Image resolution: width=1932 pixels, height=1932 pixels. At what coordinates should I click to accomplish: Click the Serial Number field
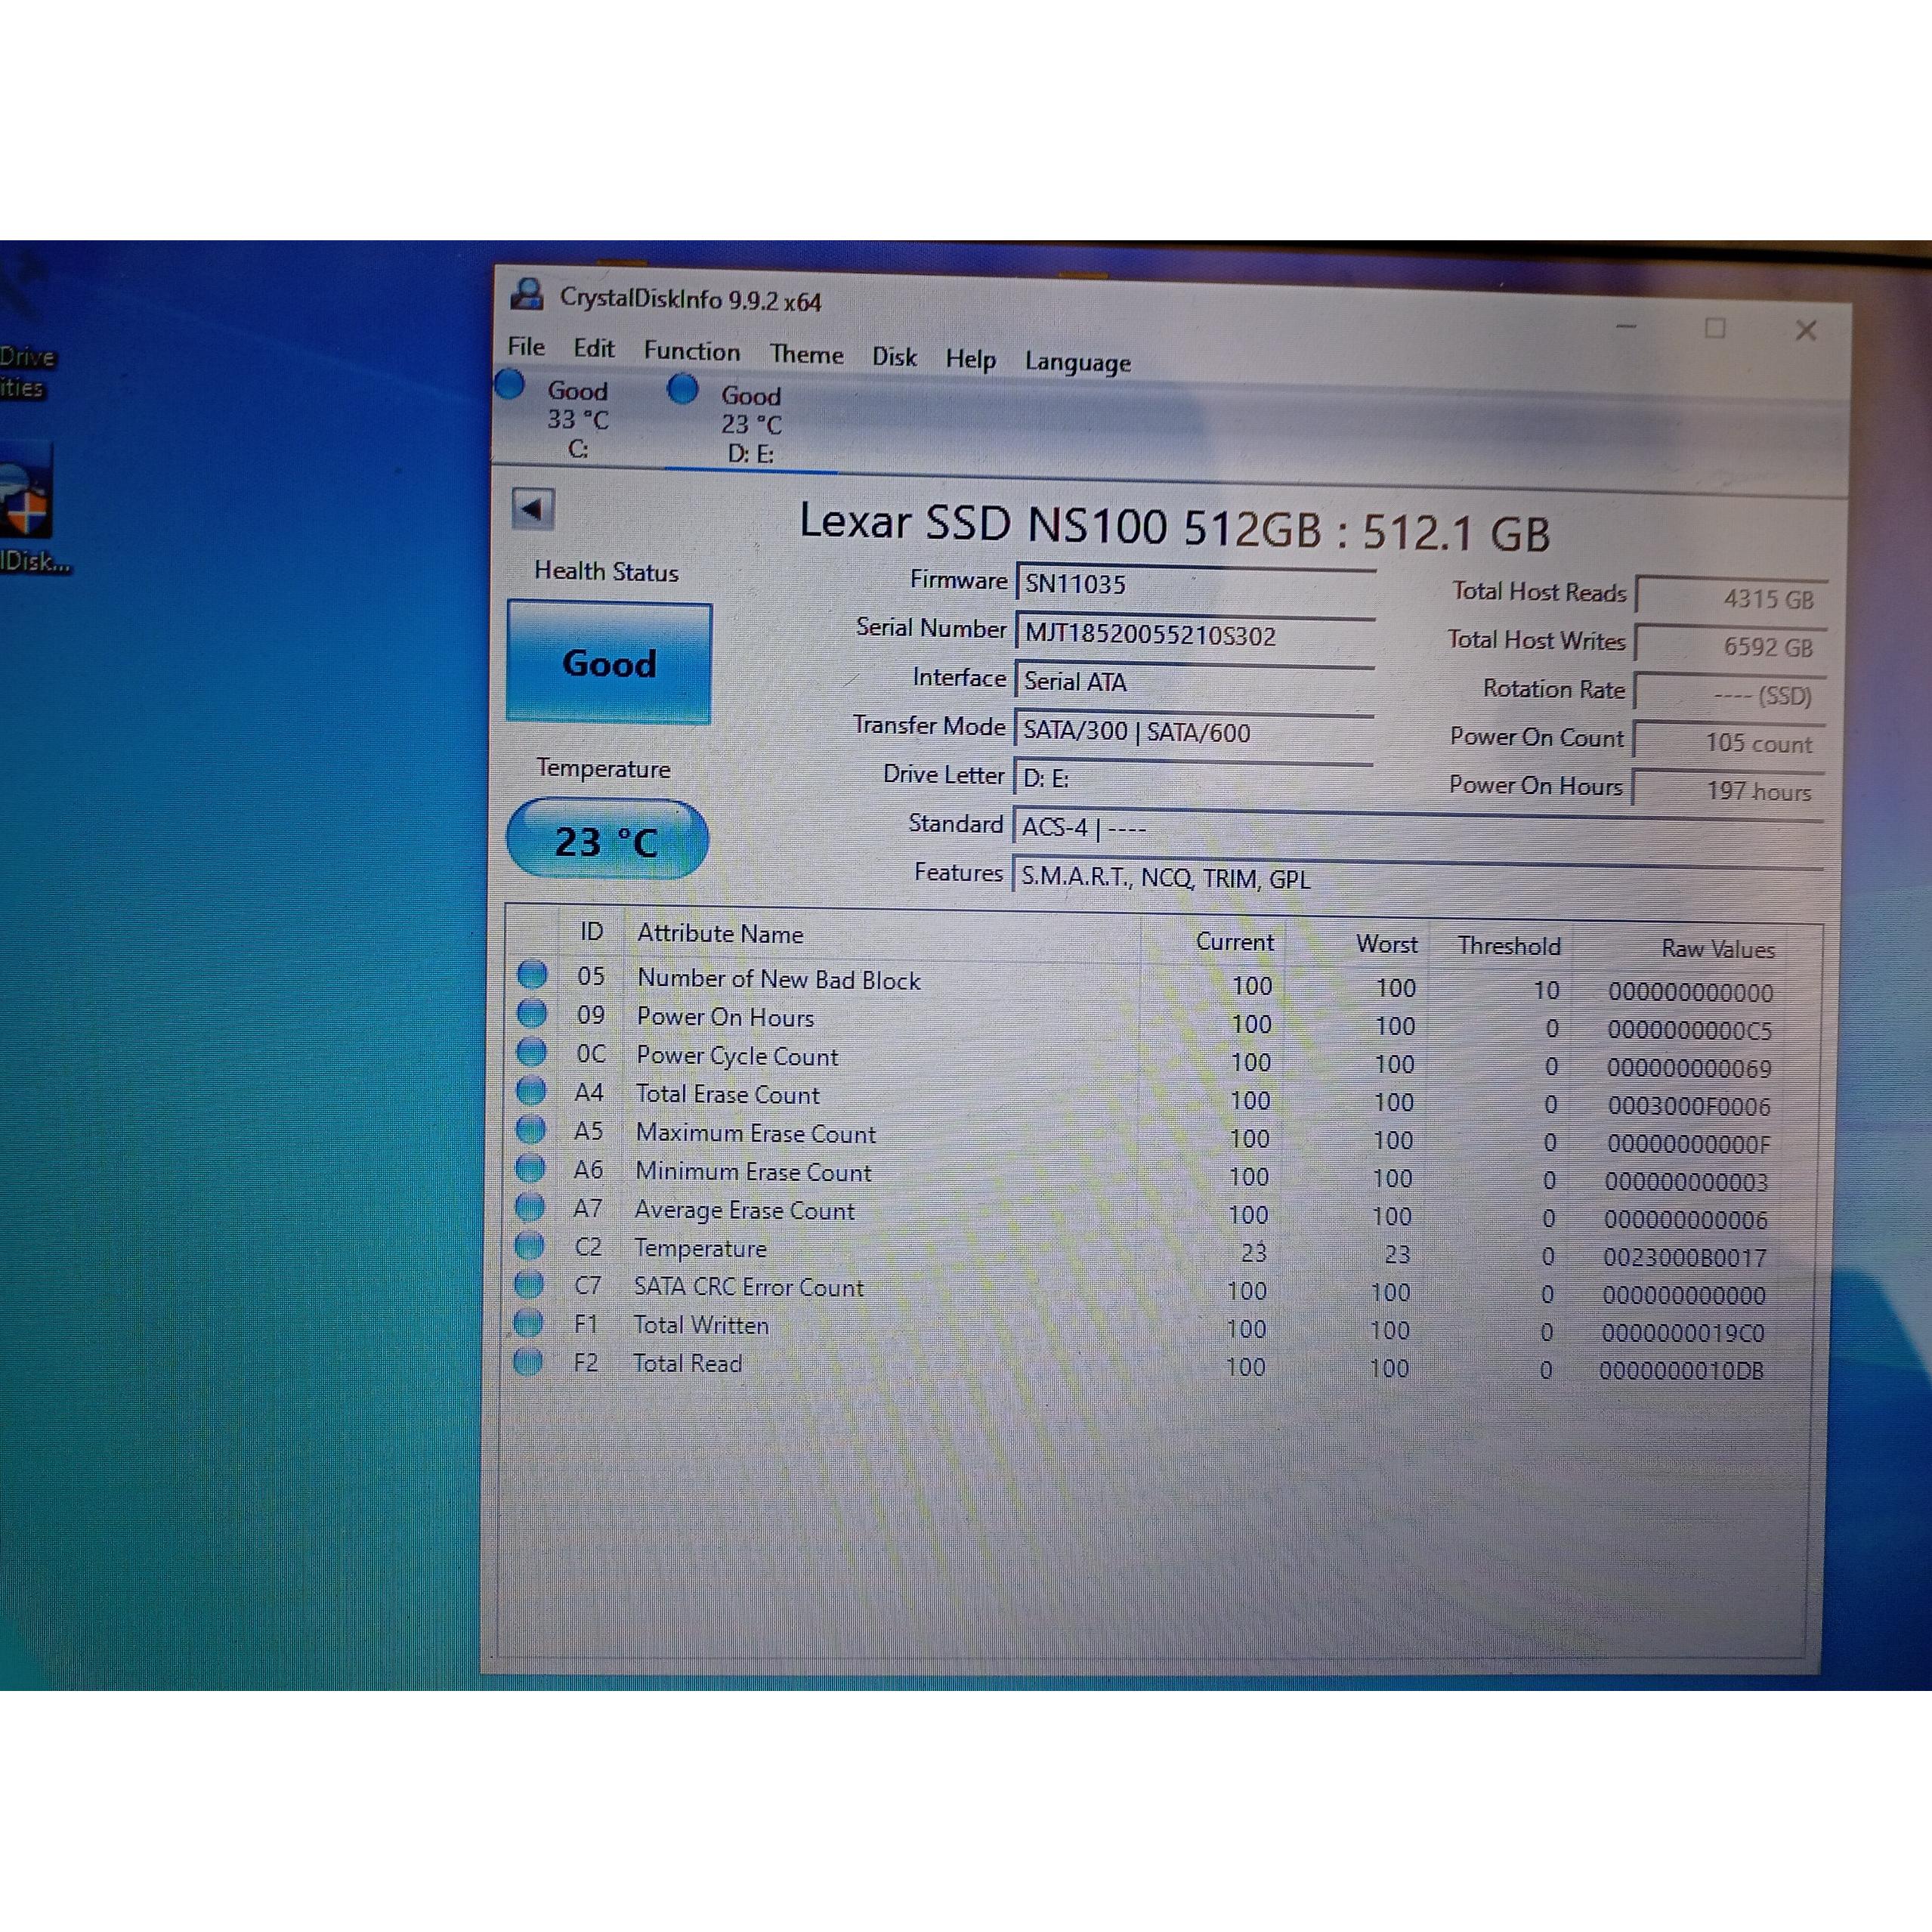pyautogui.click(x=1195, y=635)
